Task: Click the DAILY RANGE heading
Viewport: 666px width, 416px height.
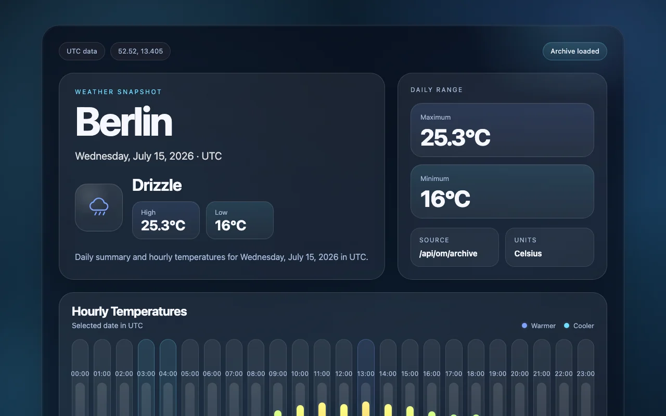Action: 437,90
